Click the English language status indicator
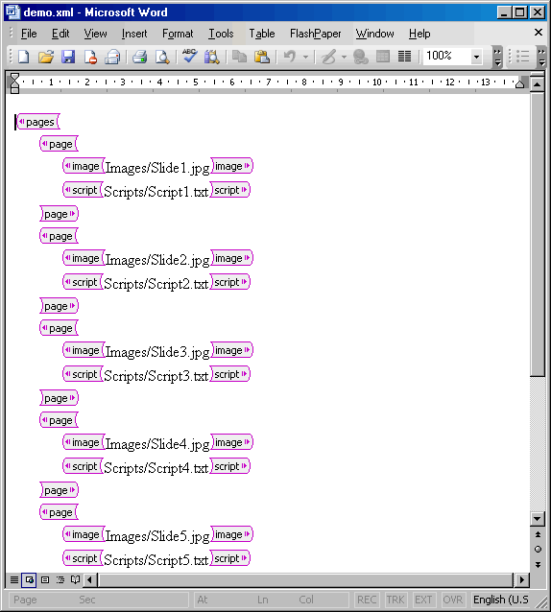The width and height of the screenshot is (551, 612). (x=501, y=600)
